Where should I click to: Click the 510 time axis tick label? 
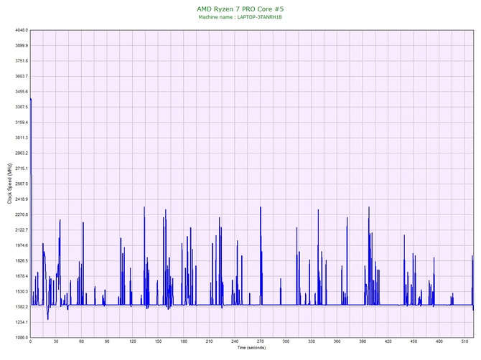pyautogui.click(x=464, y=341)
